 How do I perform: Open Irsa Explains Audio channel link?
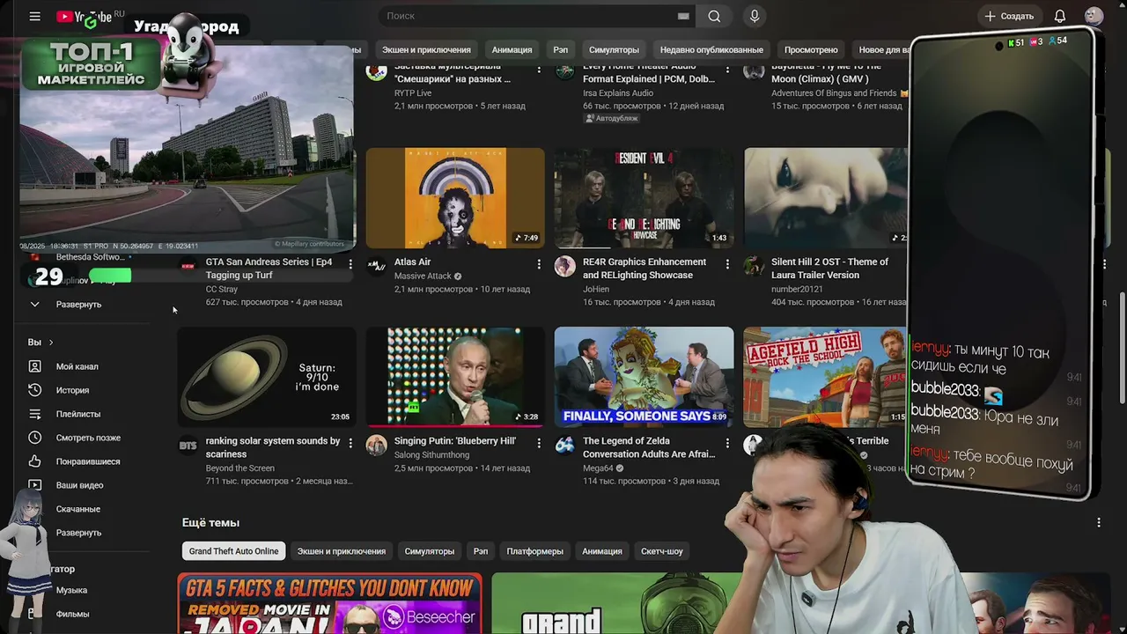[x=618, y=93]
